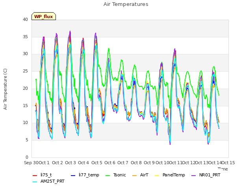Click the Oct 3 x-axis tick label

coord(70,163)
